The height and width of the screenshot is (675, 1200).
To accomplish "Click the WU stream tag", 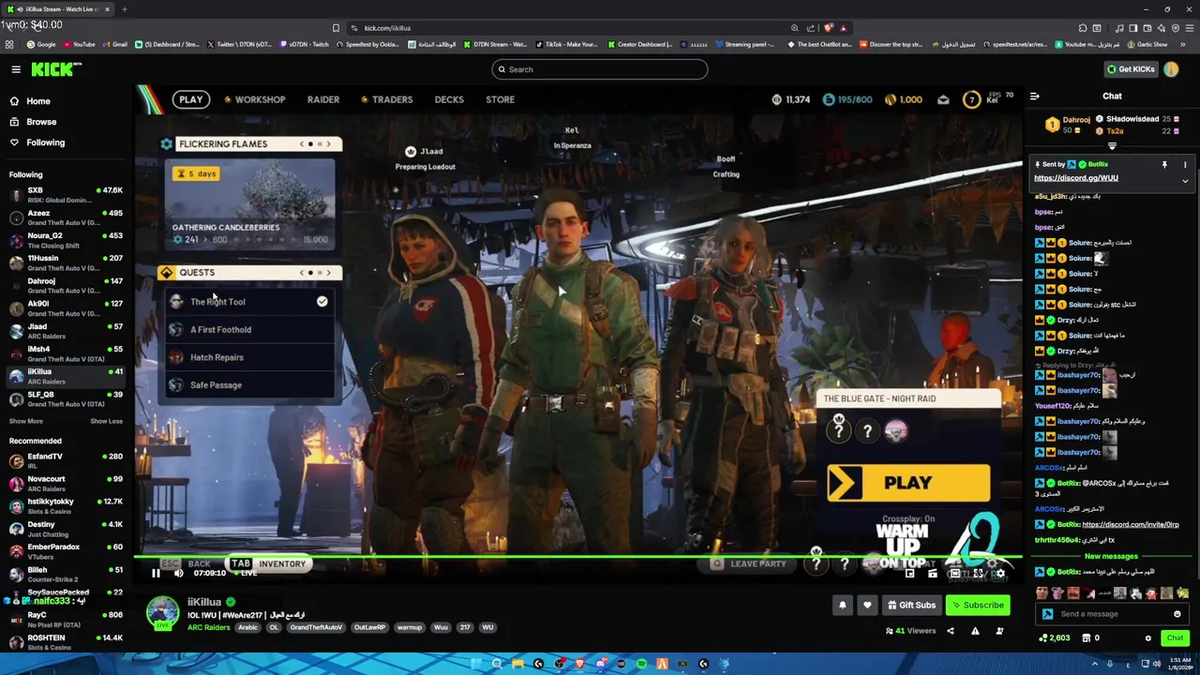I will [x=487, y=627].
